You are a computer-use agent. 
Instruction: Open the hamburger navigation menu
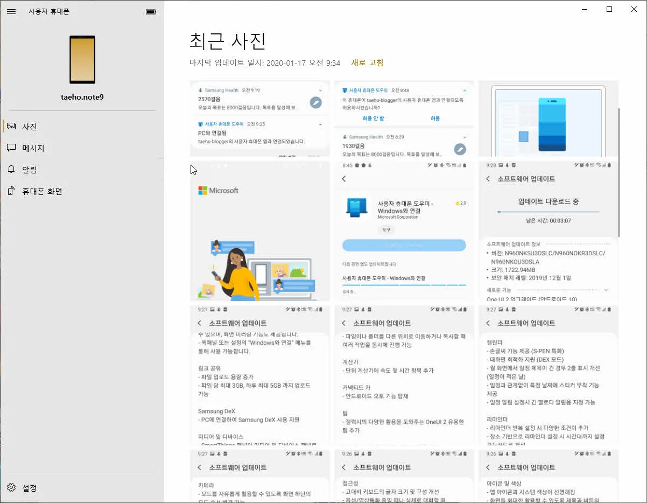[11, 11]
